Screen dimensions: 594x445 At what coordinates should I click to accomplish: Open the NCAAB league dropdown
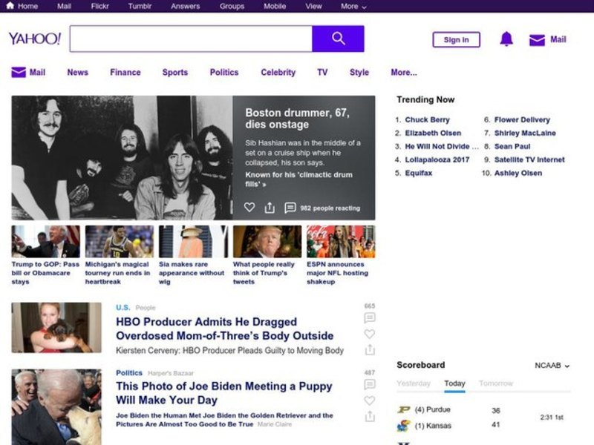[x=552, y=366]
